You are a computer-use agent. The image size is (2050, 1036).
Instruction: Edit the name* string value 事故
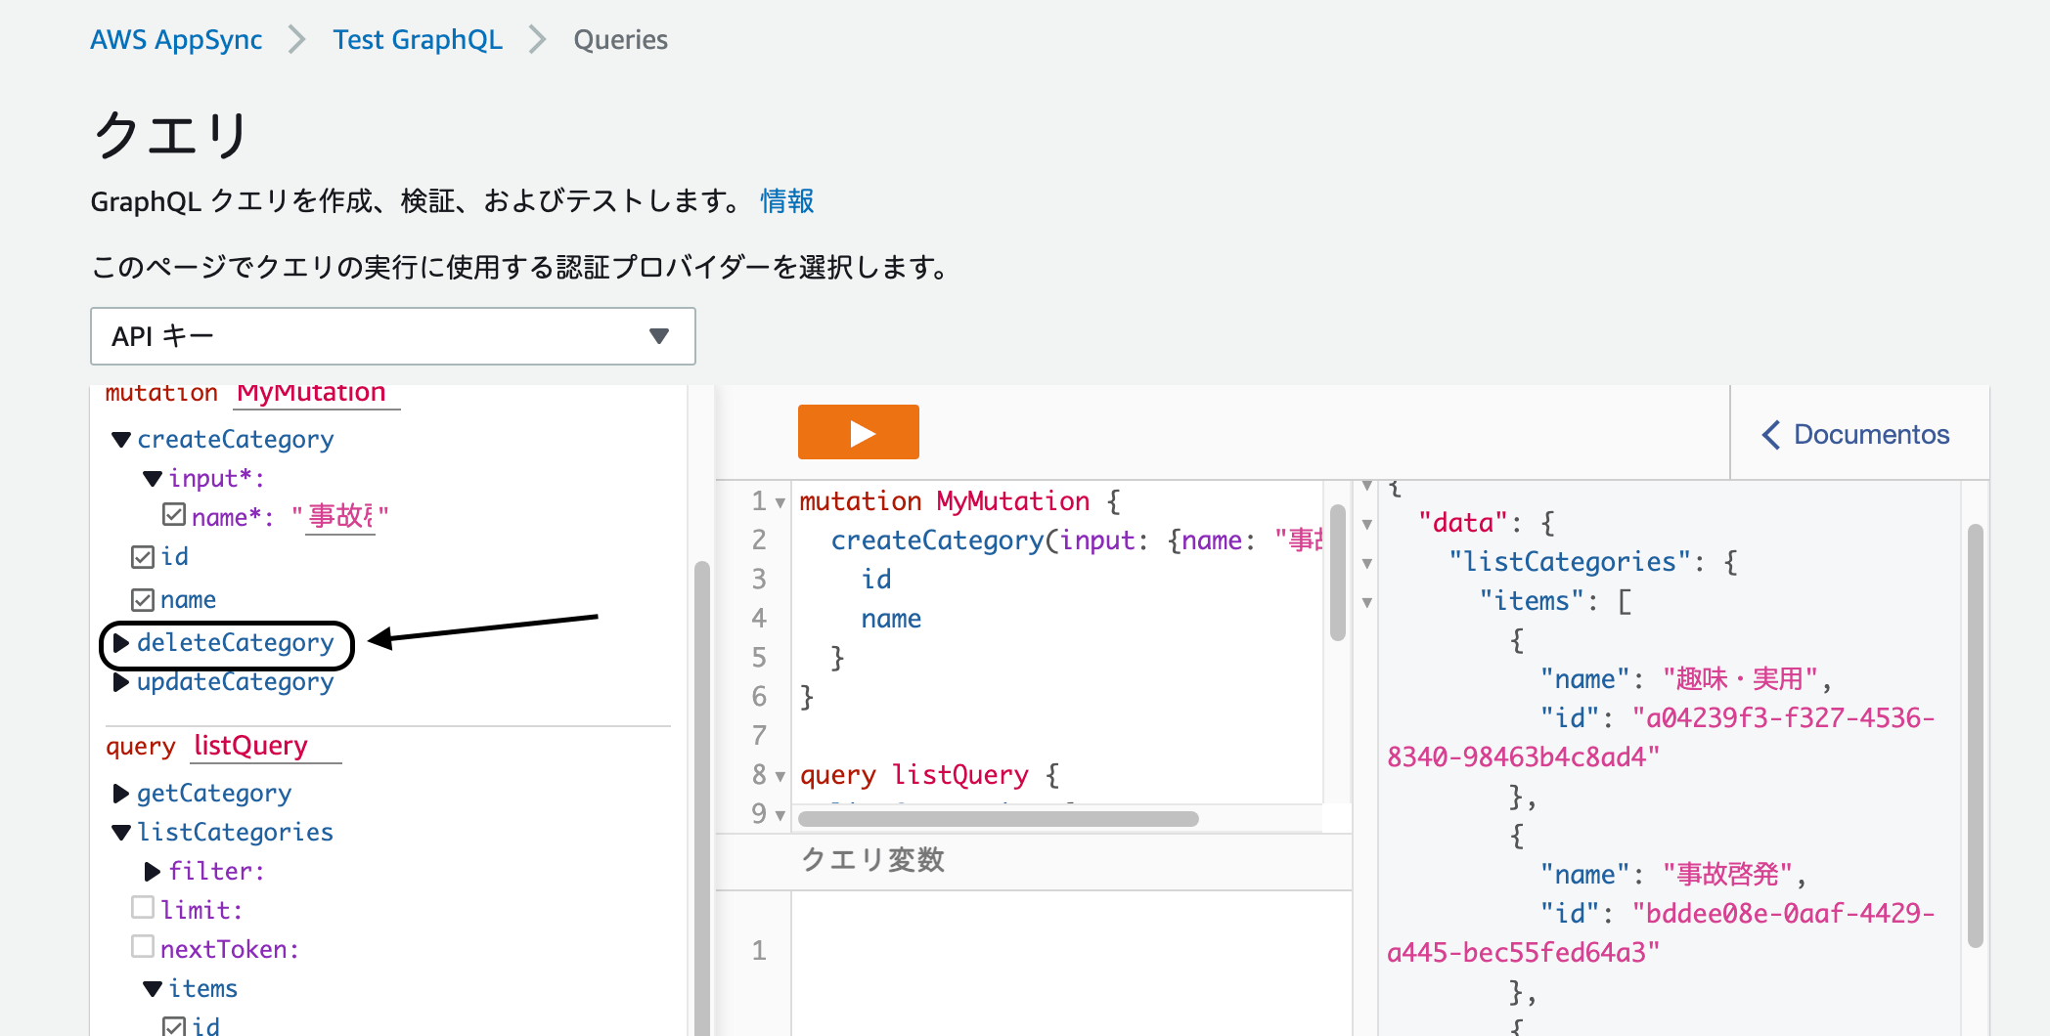tap(340, 516)
